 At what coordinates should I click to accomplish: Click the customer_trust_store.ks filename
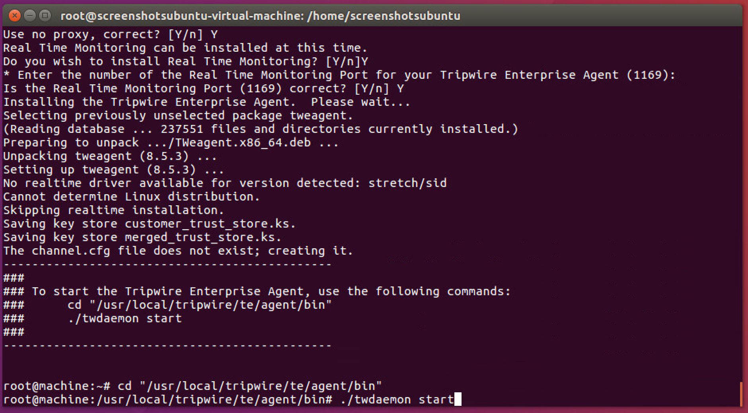click(210, 224)
